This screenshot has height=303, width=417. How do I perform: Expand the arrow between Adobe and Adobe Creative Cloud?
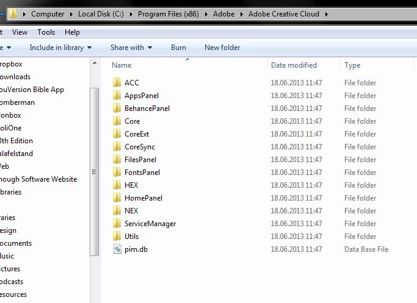[x=242, y=14]
